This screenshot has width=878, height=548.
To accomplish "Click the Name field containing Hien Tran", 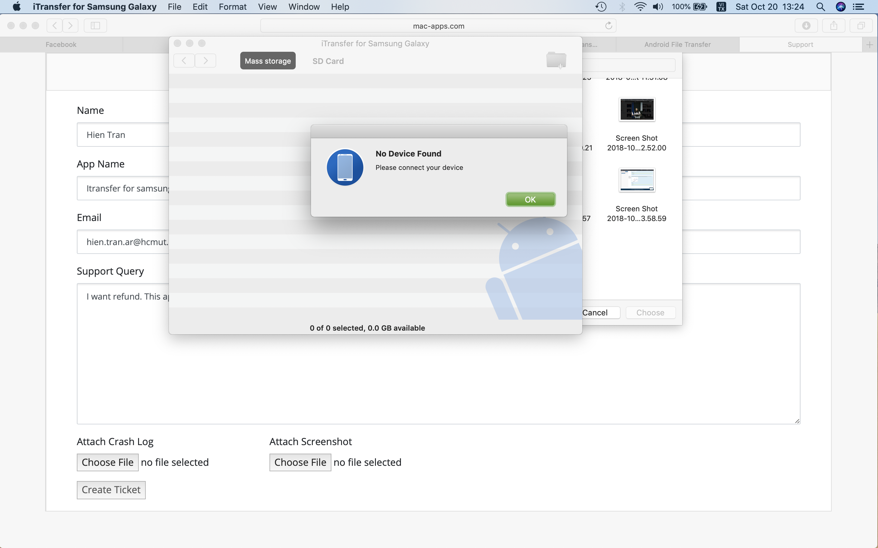I will [x=123, y=135].
